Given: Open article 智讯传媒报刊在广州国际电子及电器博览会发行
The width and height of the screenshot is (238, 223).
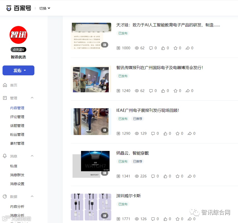Looking at the screenshot, I should point(160,68).
